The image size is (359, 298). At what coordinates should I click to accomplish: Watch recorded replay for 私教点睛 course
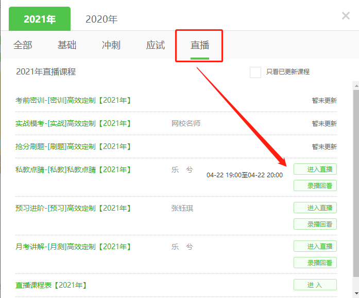(x=315, y=185)
